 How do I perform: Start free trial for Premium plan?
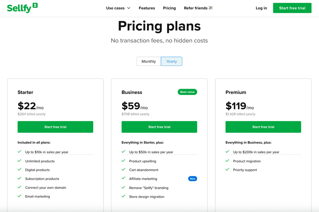(x=263, y=127)
